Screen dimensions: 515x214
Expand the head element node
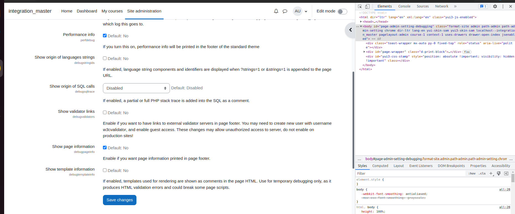pyautogui.click(x=361, y=22)
